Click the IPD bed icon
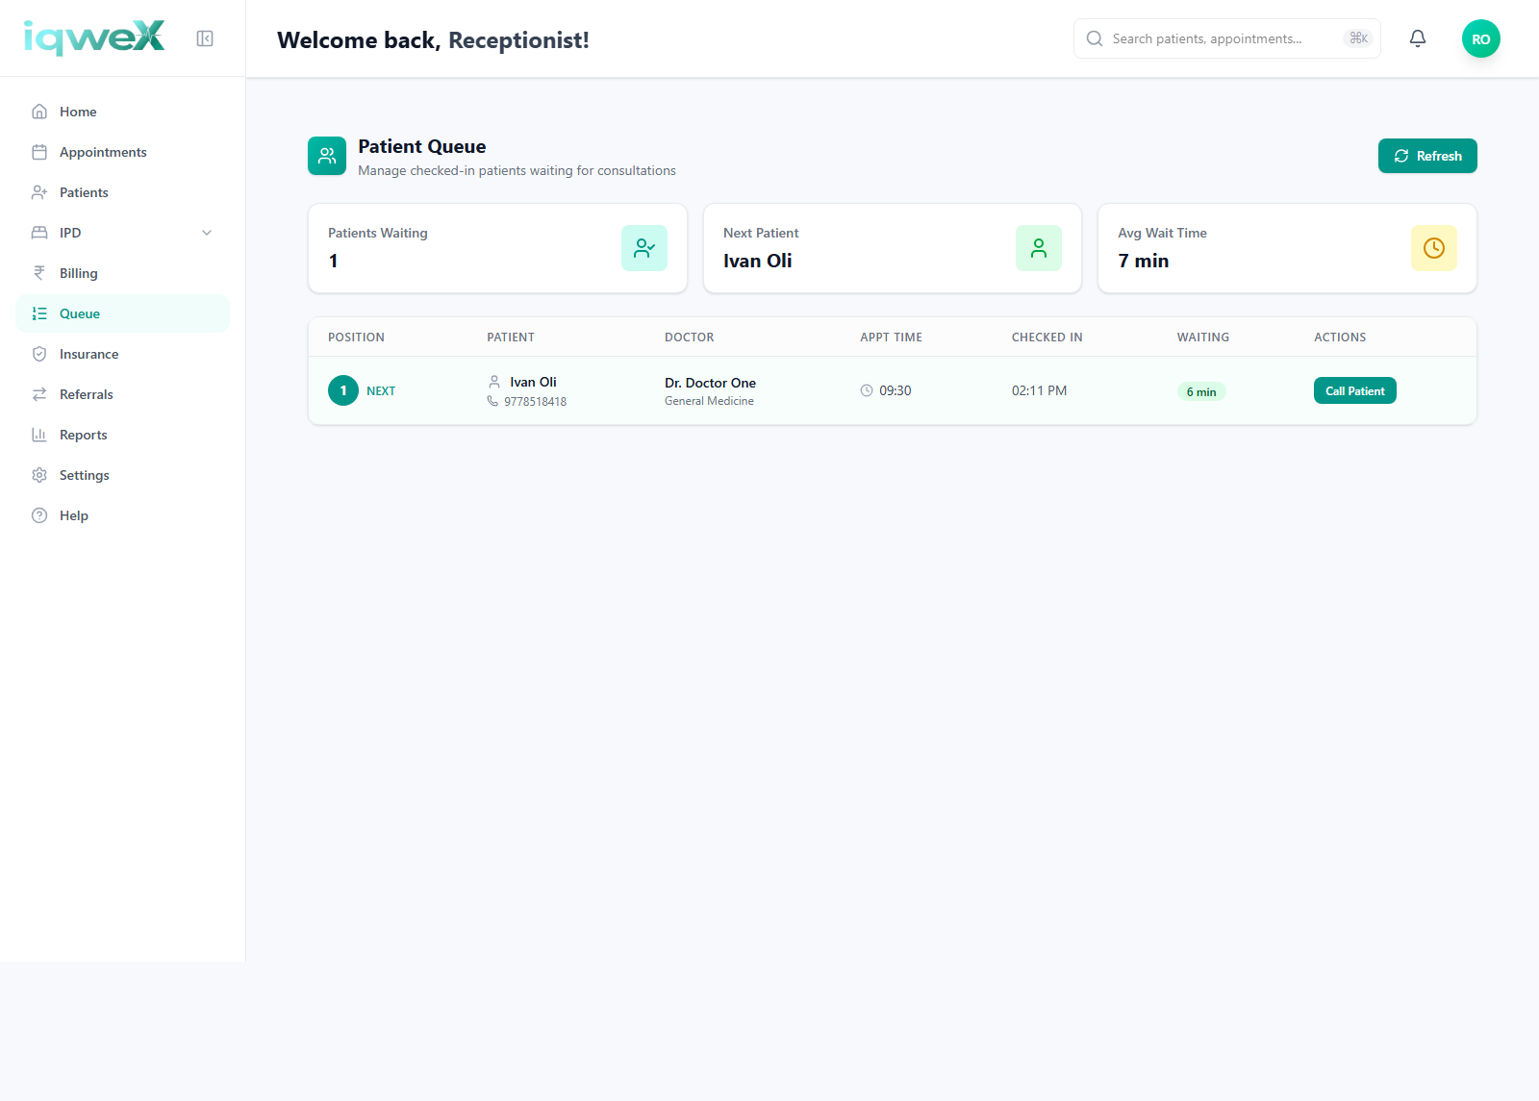The image size is (1539, 1101). [x=39, y=233]
